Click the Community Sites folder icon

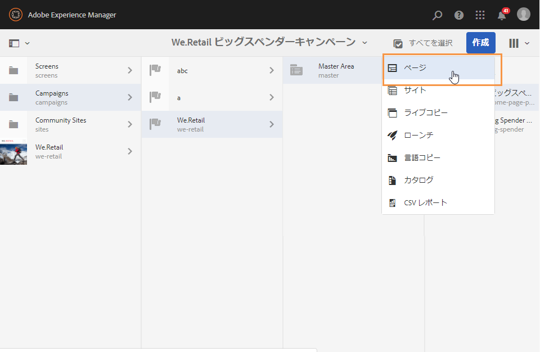[x=13, y=124]
